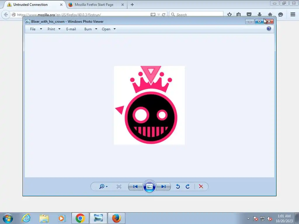
Task: Open the File menu in Photo Viewer
Action: coord(33,29)
